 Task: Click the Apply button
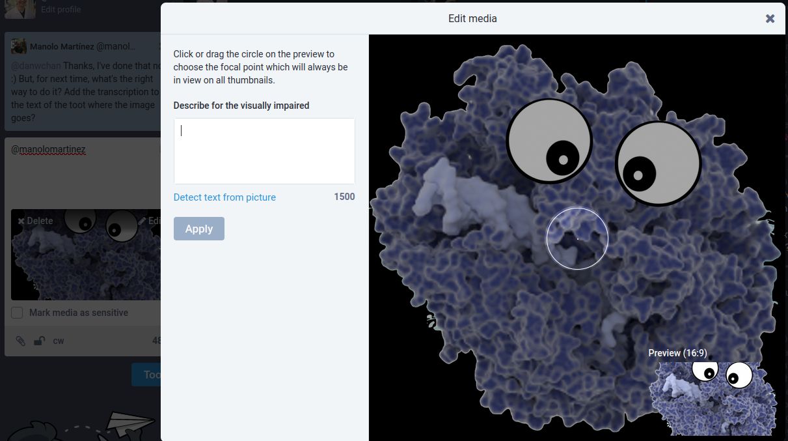coord(198,229)
